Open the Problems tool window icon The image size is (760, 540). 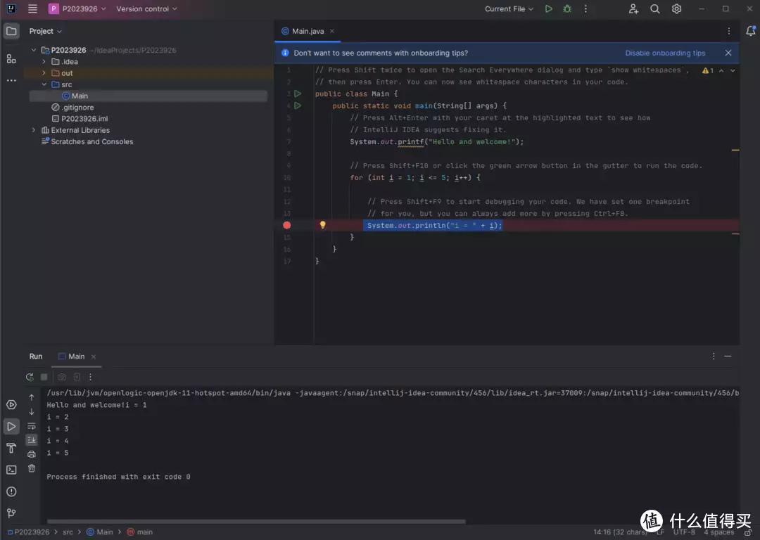11,491
